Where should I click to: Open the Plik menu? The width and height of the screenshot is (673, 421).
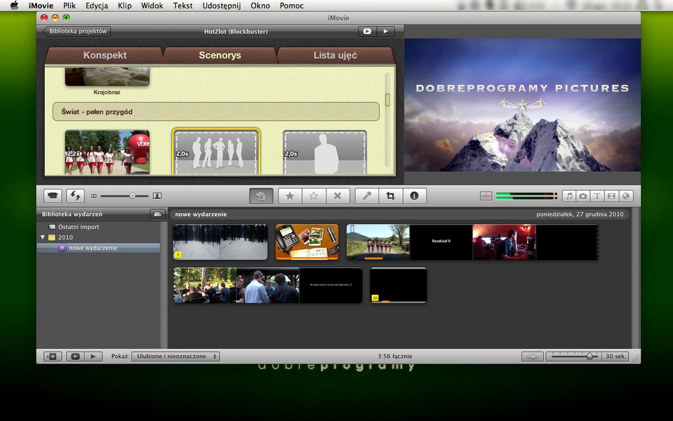69,6
